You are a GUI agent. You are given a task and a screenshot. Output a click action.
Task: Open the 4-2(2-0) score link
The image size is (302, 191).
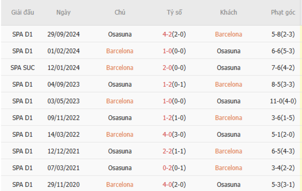(x=174, y=34)
